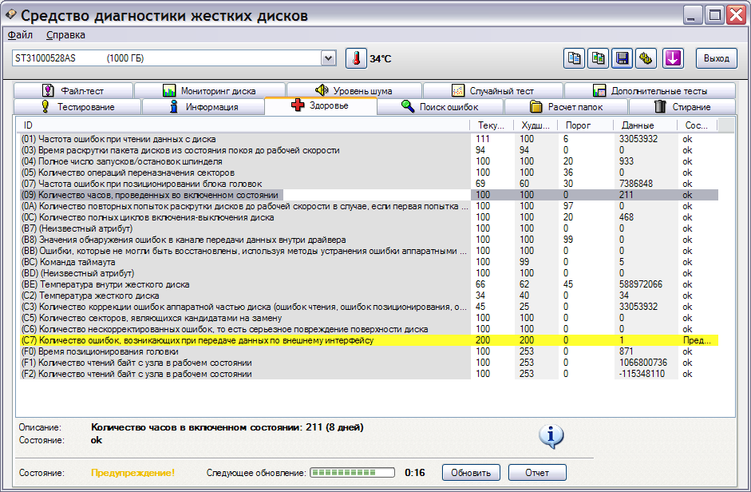Click the yellow settings gear icon
The image size is (751, 492).
646,58
